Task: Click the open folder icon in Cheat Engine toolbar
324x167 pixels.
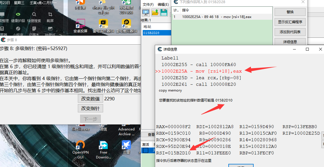Action: click(155, 12)
